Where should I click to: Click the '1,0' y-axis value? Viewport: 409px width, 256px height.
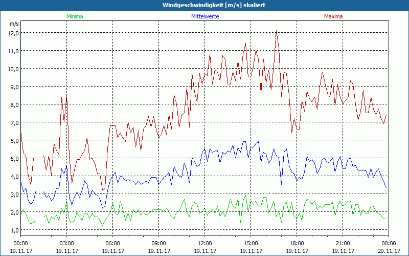coord(14,230)
